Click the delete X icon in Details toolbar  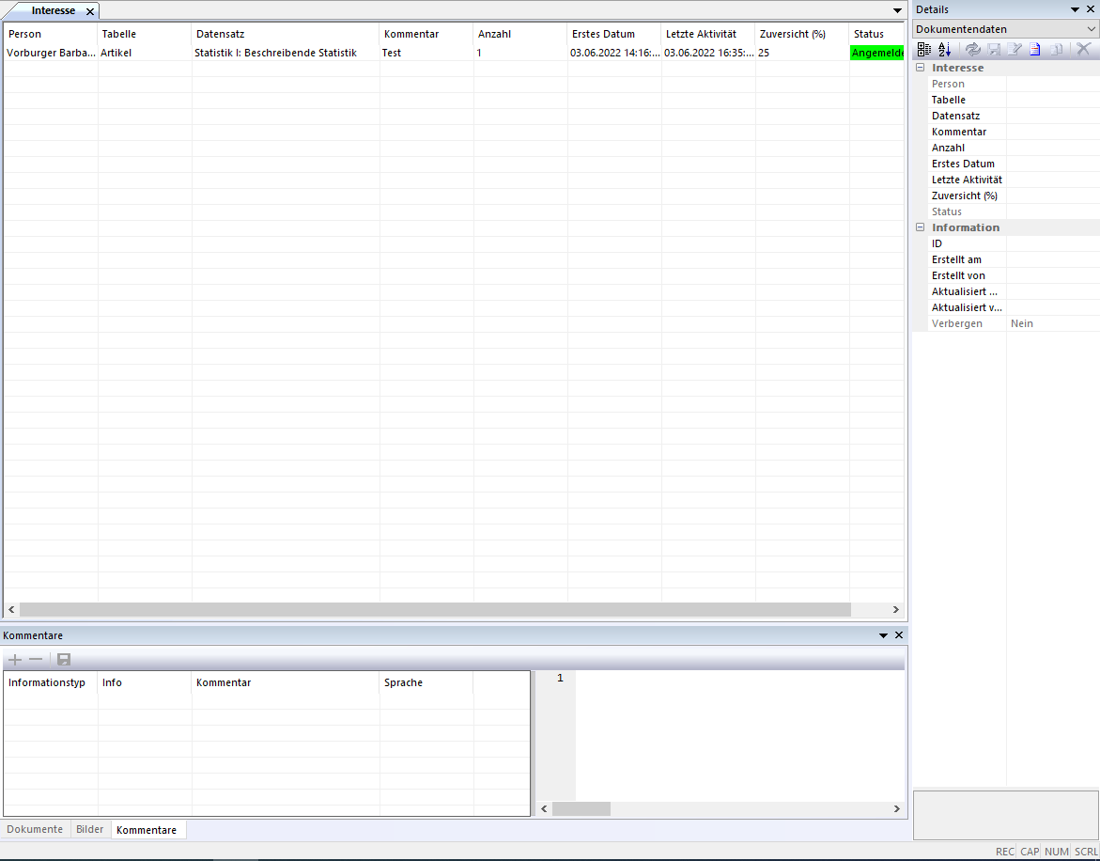pos(1083,49)
